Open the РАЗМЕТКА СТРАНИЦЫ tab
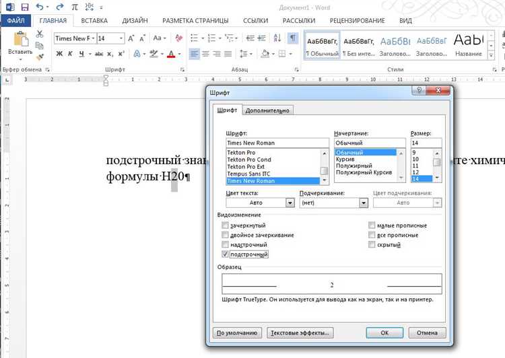Image resolution: width=505 pixels, height=358 pixels. [x=195, y=21]
